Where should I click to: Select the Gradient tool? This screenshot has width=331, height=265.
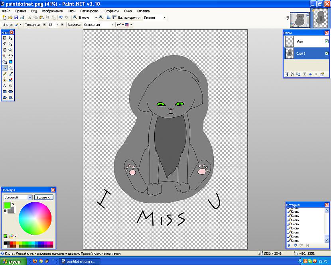coord(10,62)
